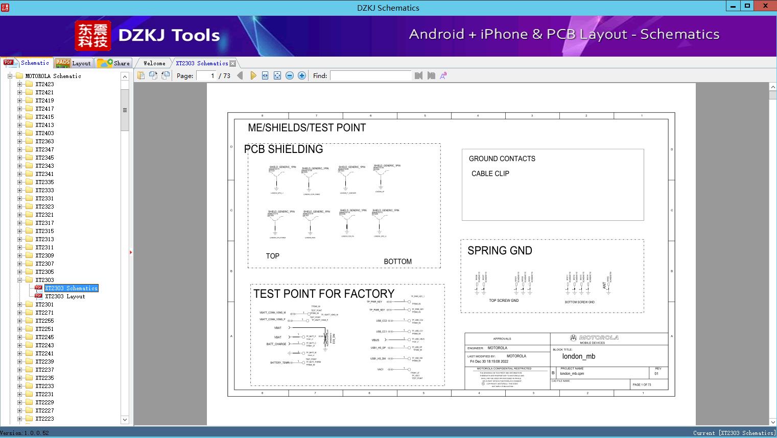This screenshot has height=438, width=777.
Task: Click the copy/paste document toolbar icon
Action: (141, 75)
